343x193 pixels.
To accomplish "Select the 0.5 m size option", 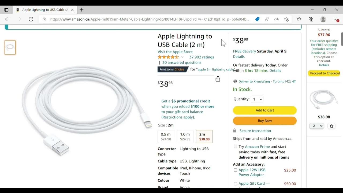I will (x=166, y=136).
